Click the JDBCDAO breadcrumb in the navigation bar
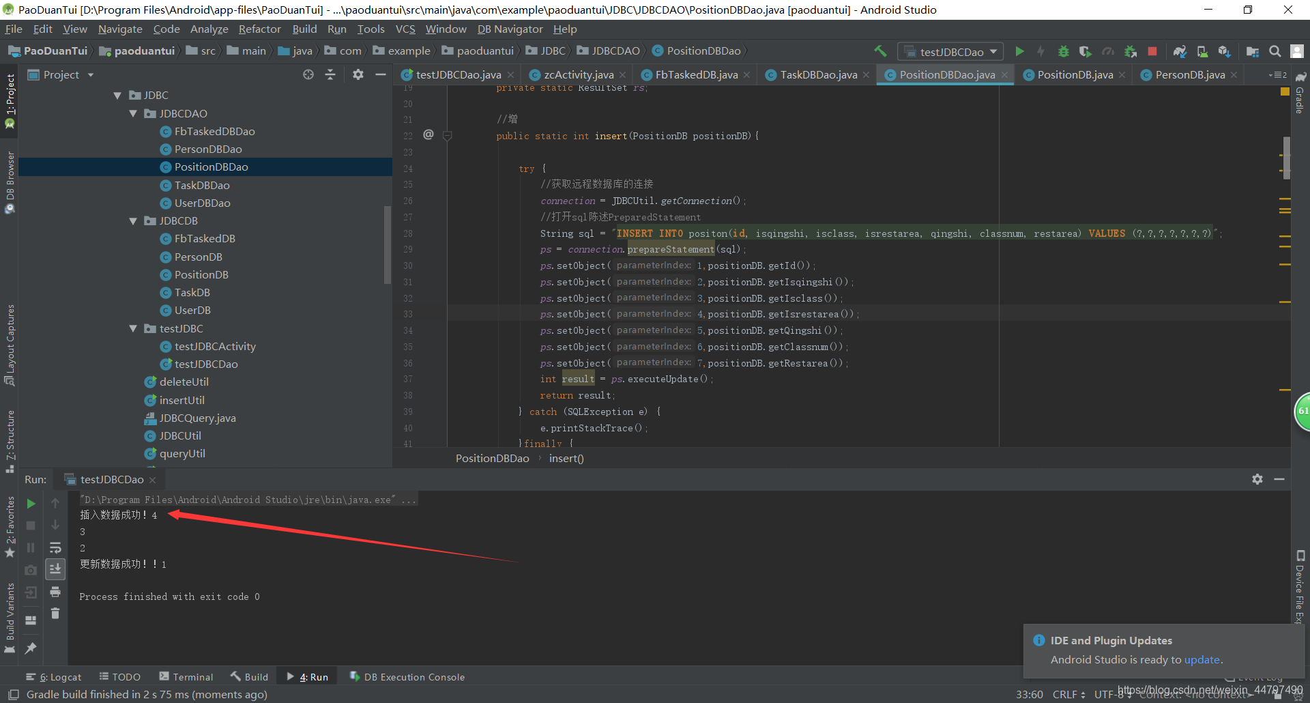 pyautogui.click(x=609, y=51)
